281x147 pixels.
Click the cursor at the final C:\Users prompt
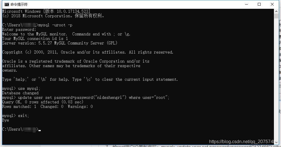(40, 130)
